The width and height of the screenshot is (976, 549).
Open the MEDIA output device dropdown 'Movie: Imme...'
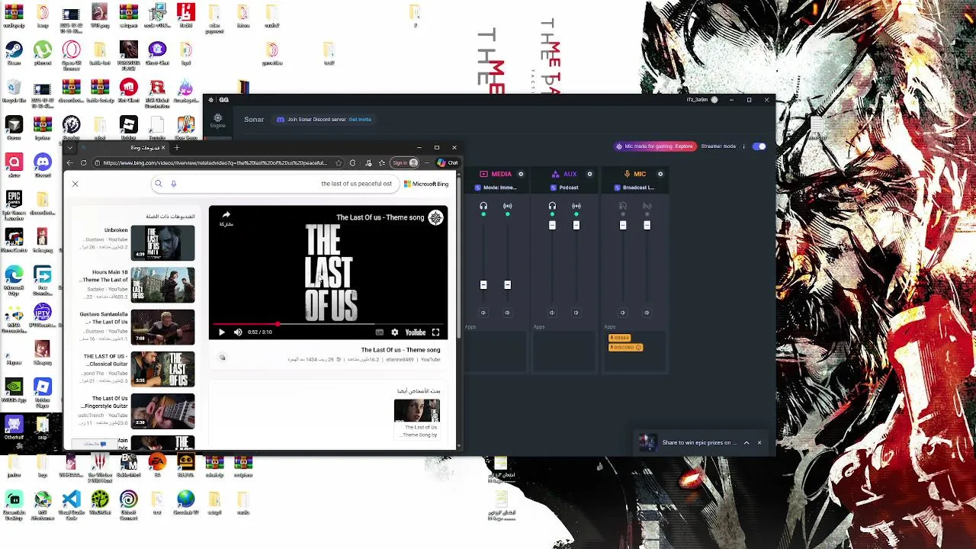pos(496,188)
